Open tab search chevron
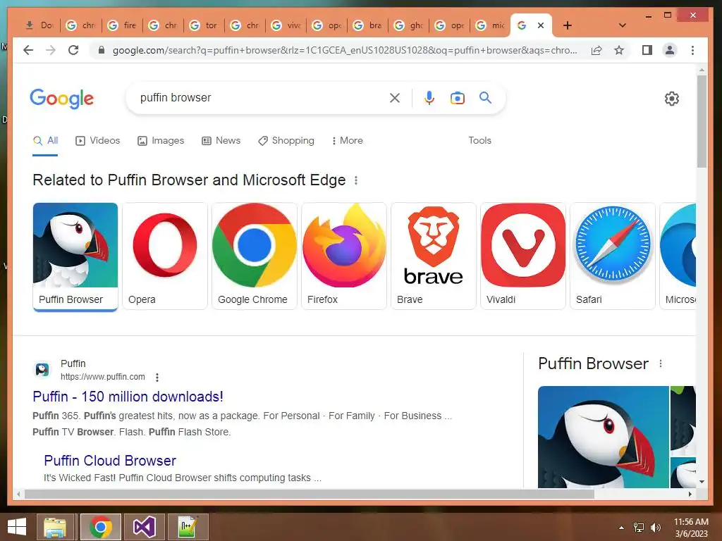722x541 pixels. [x=622, y=25]
